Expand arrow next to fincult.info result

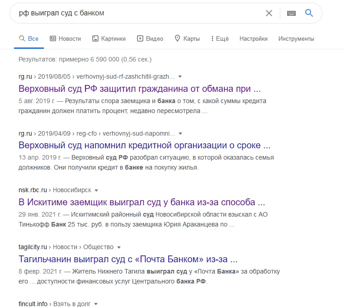[x=96, y=304]
